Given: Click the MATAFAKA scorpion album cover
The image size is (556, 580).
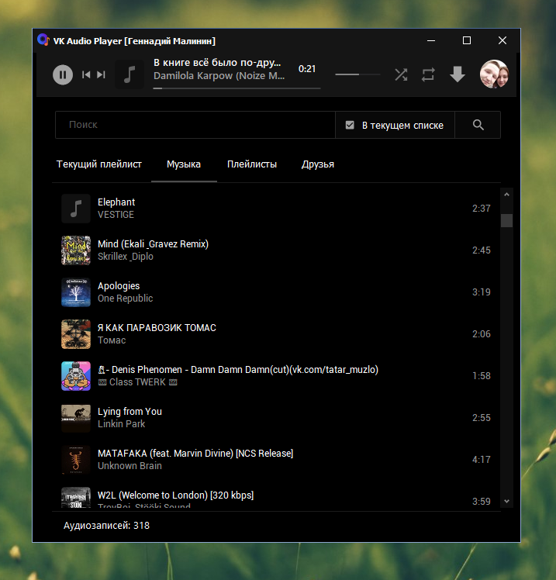Looking at the screenshot, I should [76, 459].
